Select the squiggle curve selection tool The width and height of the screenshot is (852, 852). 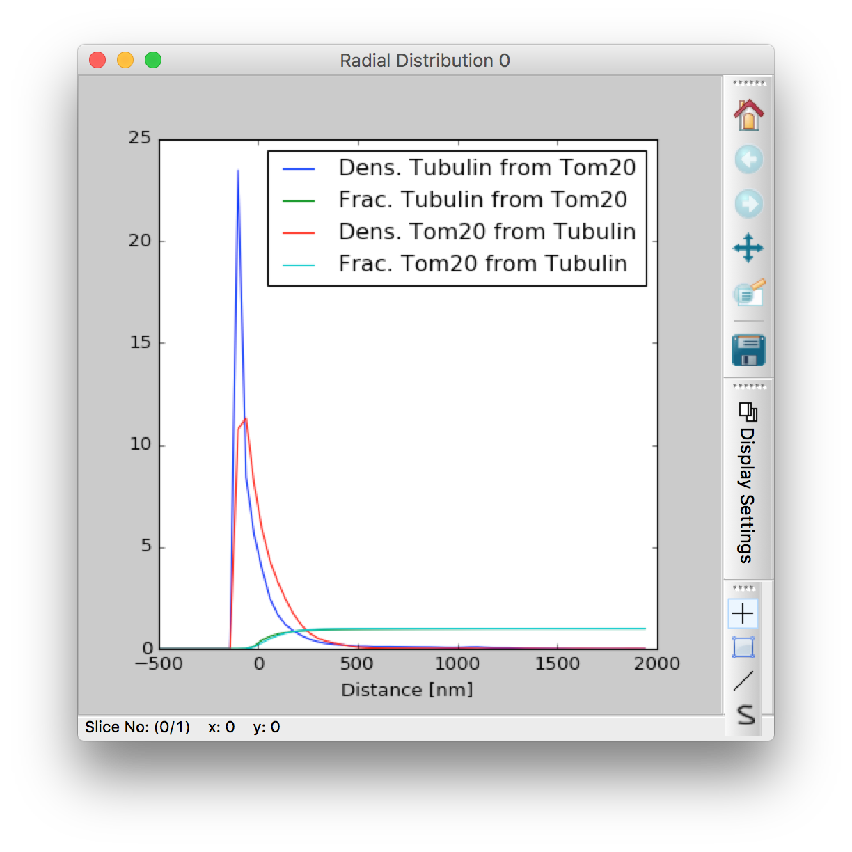point(745,715)
